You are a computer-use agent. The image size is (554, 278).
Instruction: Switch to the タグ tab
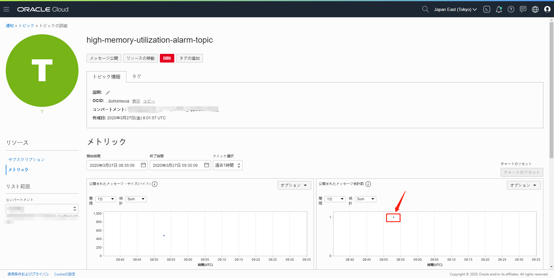tap(136, 76)
